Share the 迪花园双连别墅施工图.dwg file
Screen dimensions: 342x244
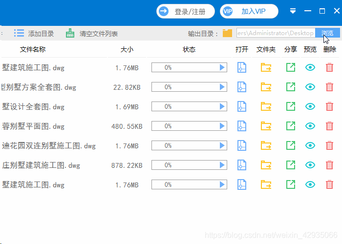[x=291, y=145]
